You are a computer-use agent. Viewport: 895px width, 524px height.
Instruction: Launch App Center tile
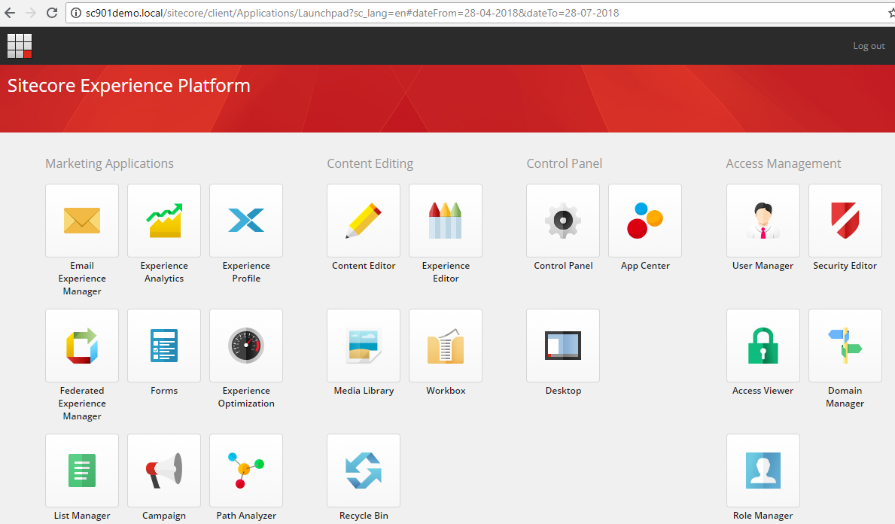(645, 221)
